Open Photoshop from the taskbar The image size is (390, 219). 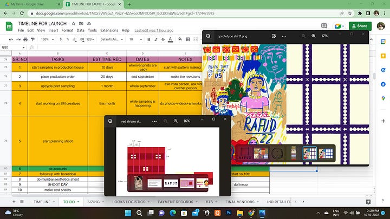point(229,213)
